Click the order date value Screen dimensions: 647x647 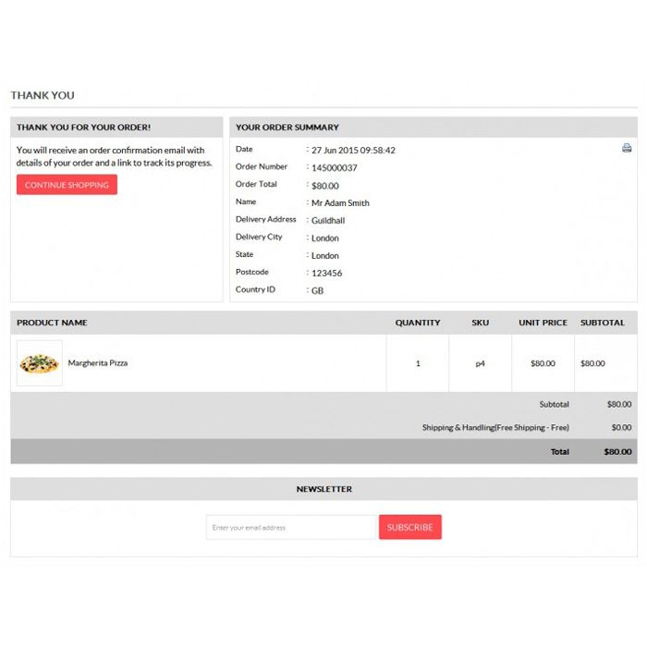pyautogui.click(x=353, y=150)
